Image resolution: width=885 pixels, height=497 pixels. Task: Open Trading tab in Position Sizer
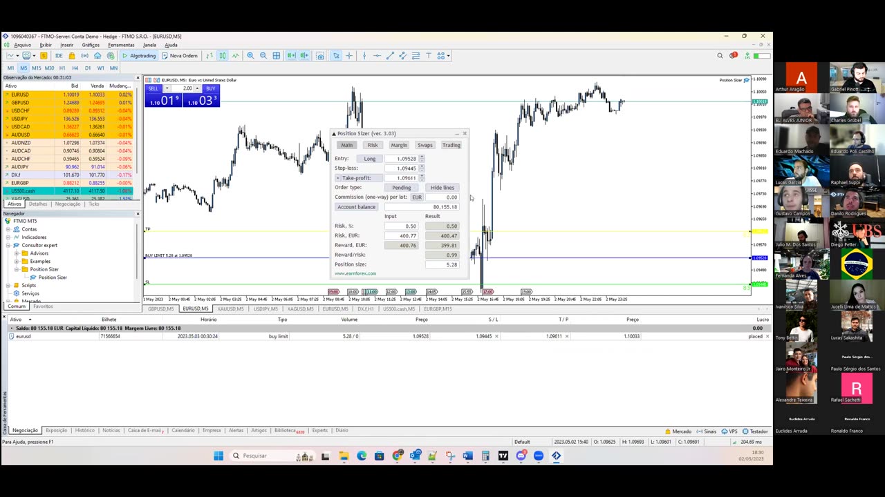tap(451, 145)
